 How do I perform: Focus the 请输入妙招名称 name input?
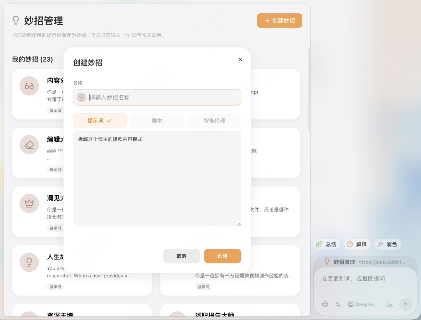[x=157, y=97]
